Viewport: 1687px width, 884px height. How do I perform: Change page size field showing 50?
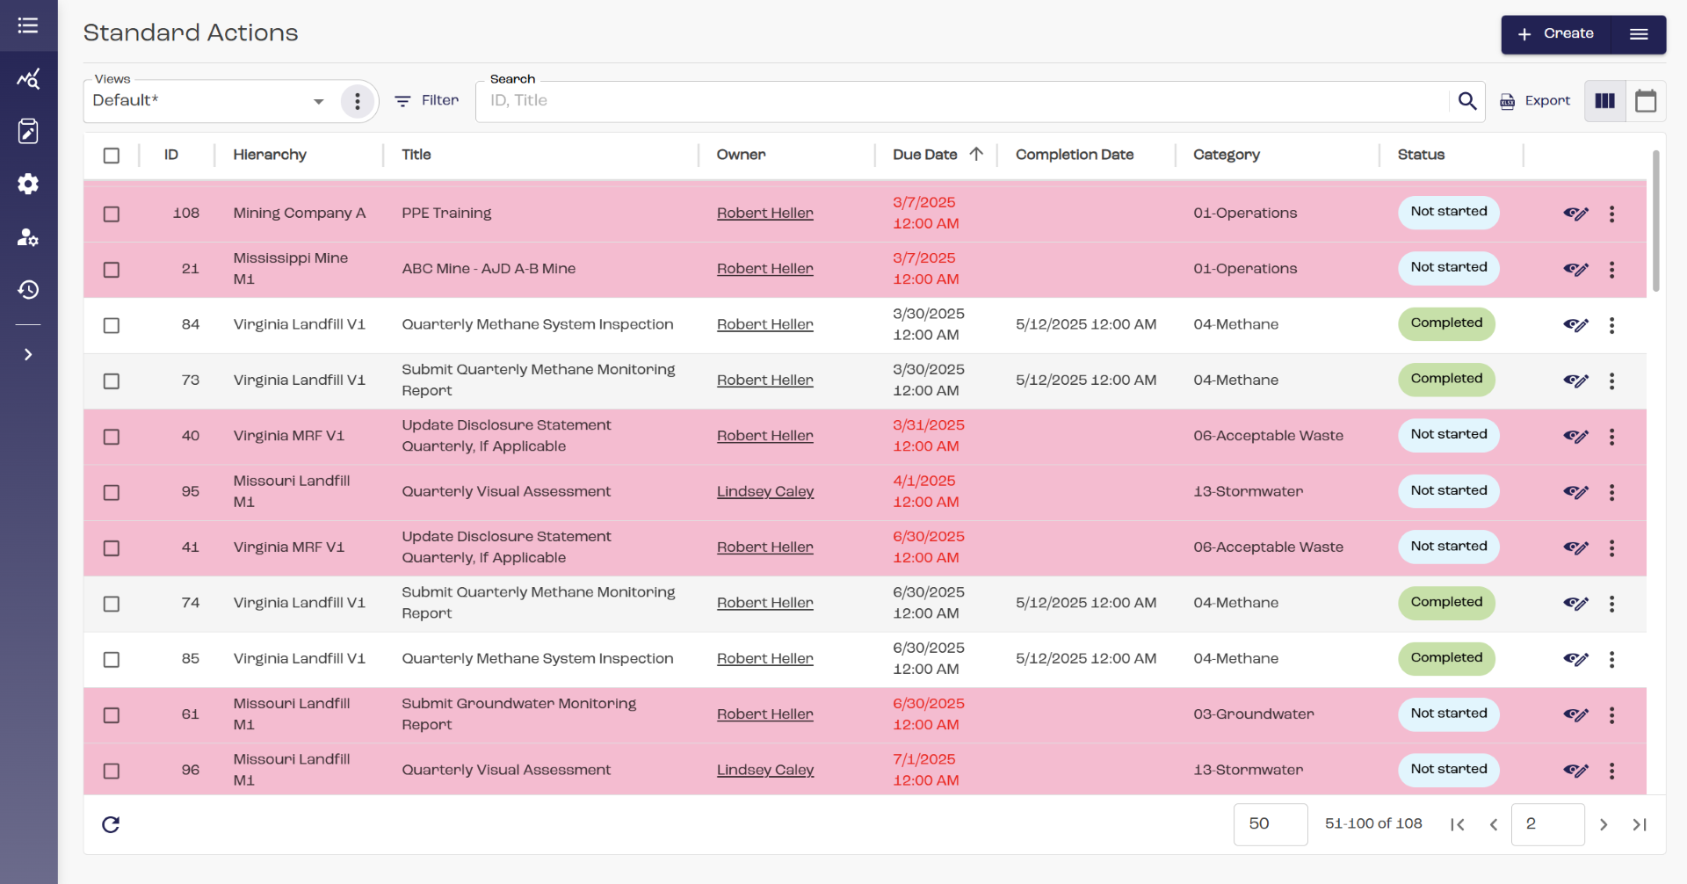coord(1271,824)
